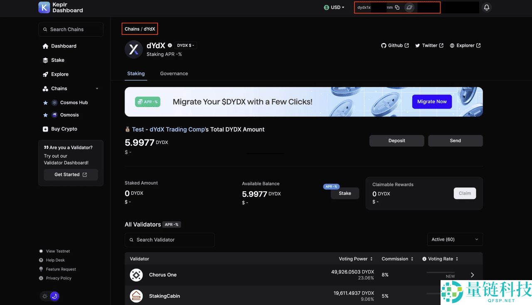The height and width of the screenshot is (305, 532).
Task: Click the Privacy Policy icon
Action: click(x=41, y=278)
